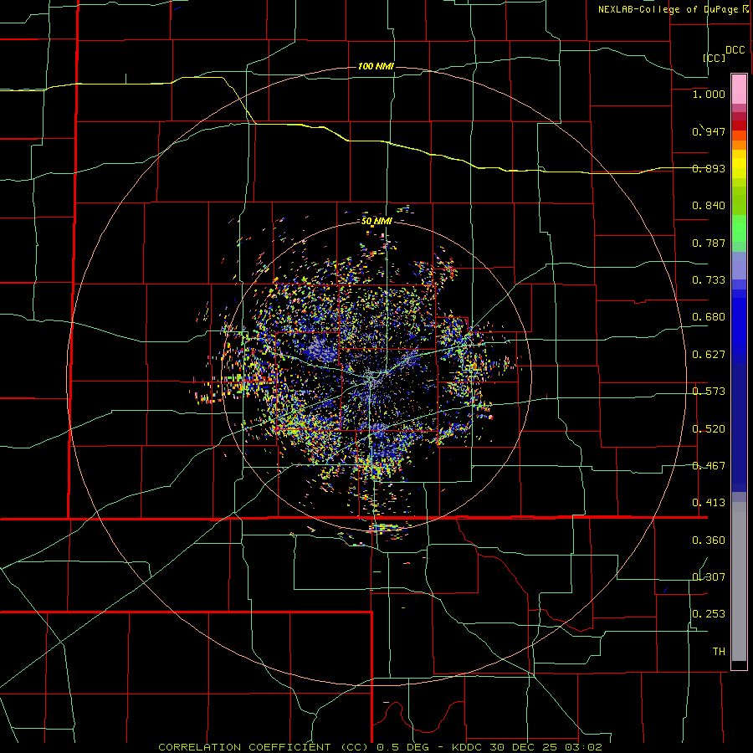Click the DCC label above the color scale

pos(735,50)
